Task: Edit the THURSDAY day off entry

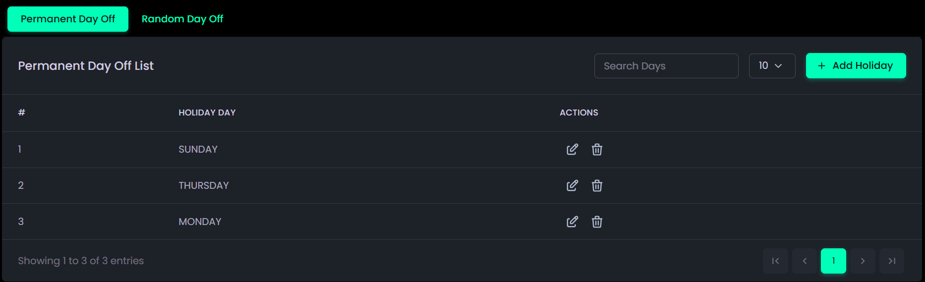Action: 572,185
